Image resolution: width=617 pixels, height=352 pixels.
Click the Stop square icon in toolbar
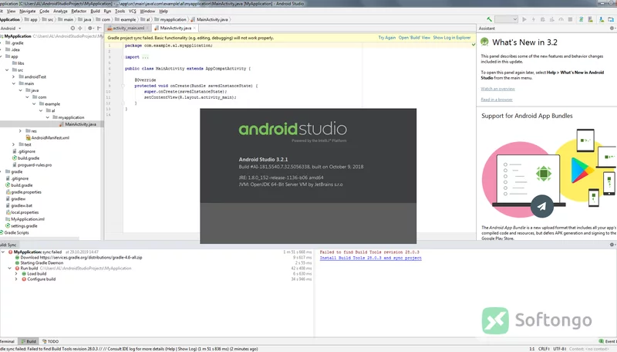570,19
